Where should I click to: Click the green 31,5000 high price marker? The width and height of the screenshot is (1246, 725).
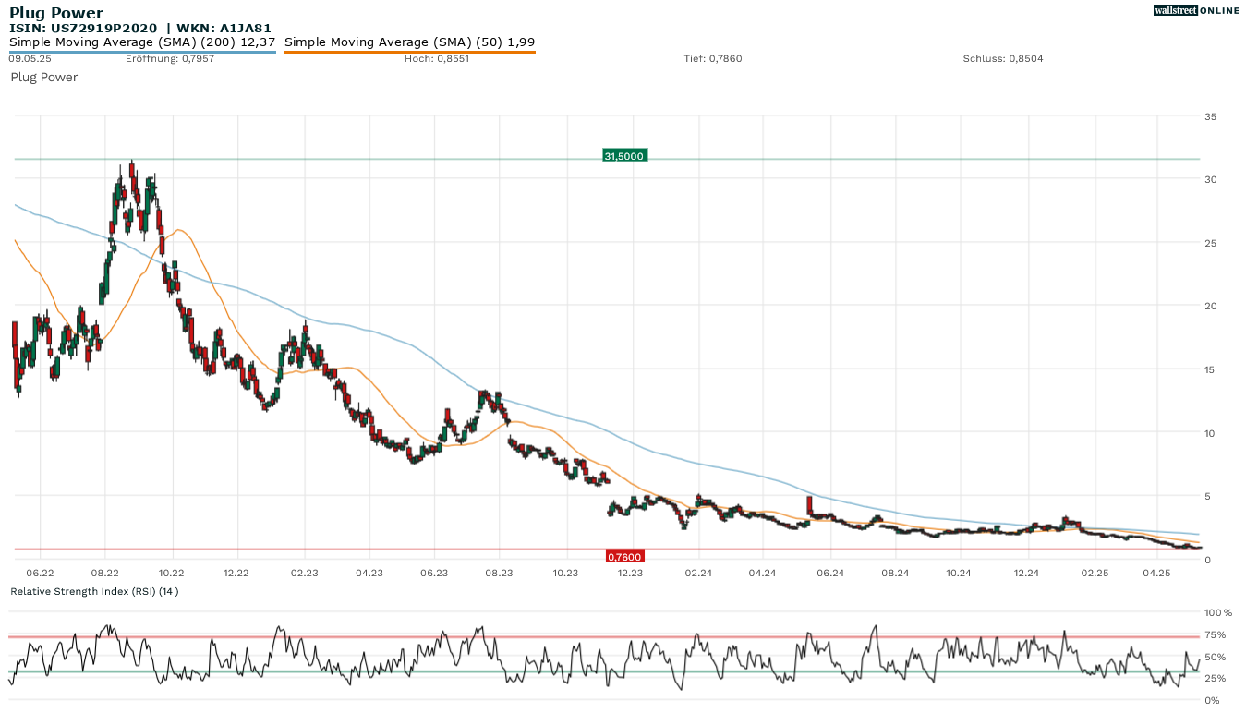point(624,156)
